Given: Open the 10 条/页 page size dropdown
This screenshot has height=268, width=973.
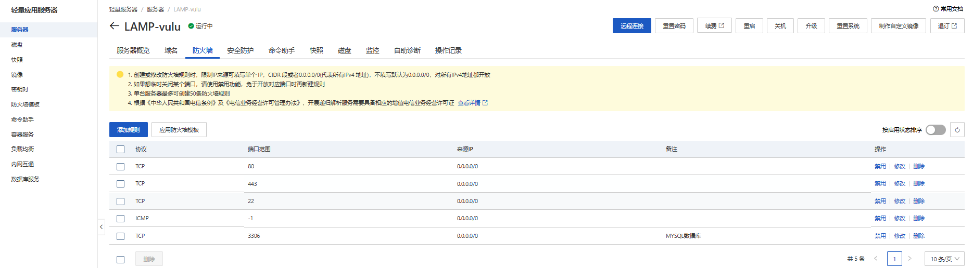Looking at the screenshot, I should tap(944, 259).
